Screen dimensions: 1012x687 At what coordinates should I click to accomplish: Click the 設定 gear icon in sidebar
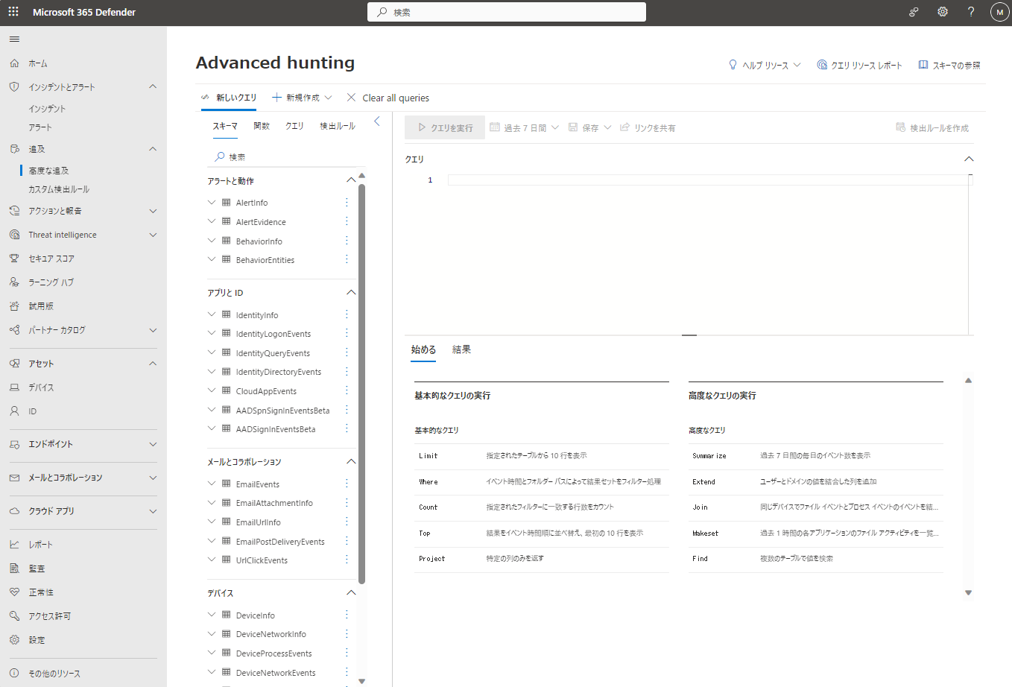click(14, 640)
